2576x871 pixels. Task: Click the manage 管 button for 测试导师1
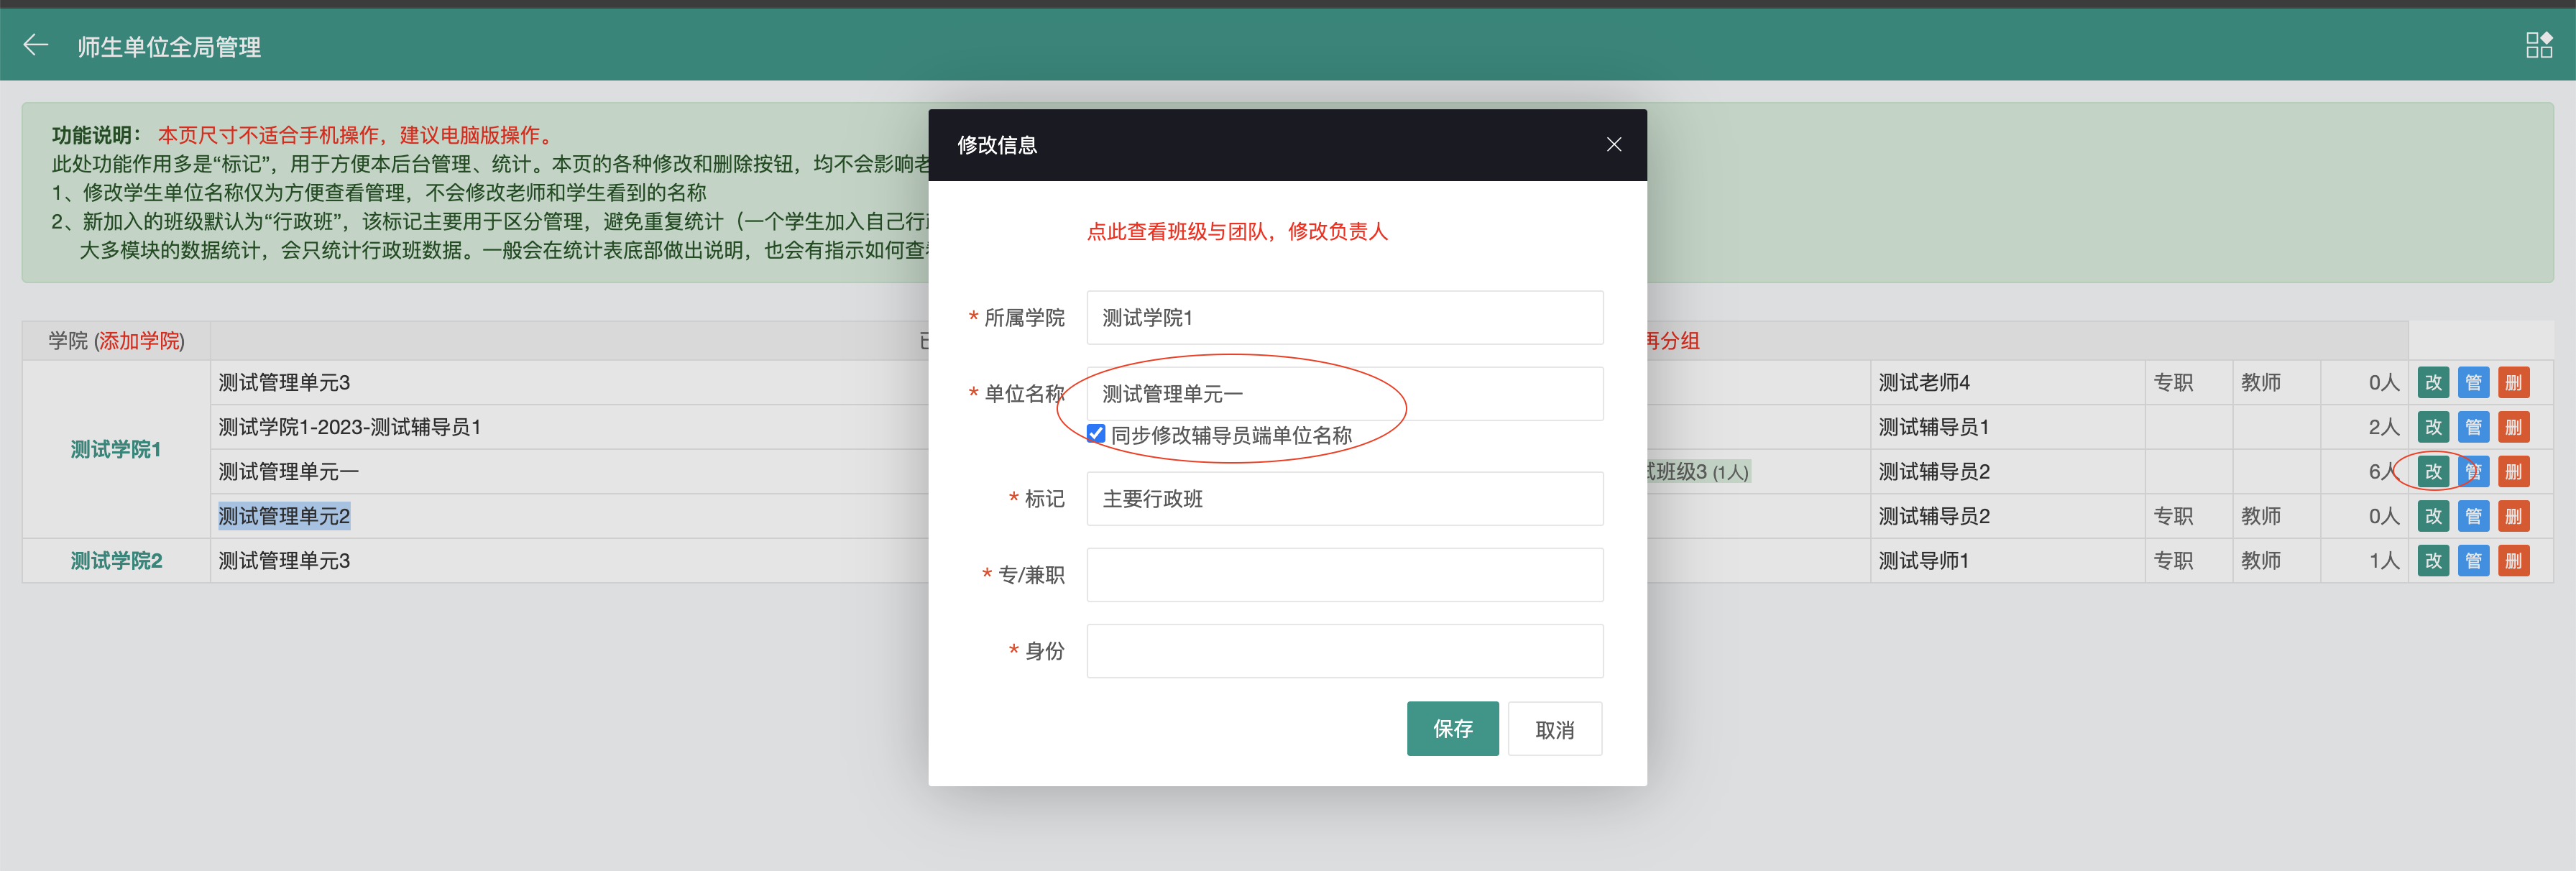(2473, 560)
